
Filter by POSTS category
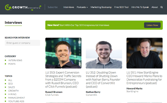pyautogui.click(x=12, y=64)
